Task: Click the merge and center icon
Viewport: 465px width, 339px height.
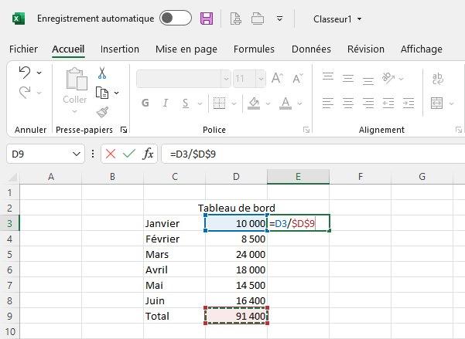Action: 436,103
